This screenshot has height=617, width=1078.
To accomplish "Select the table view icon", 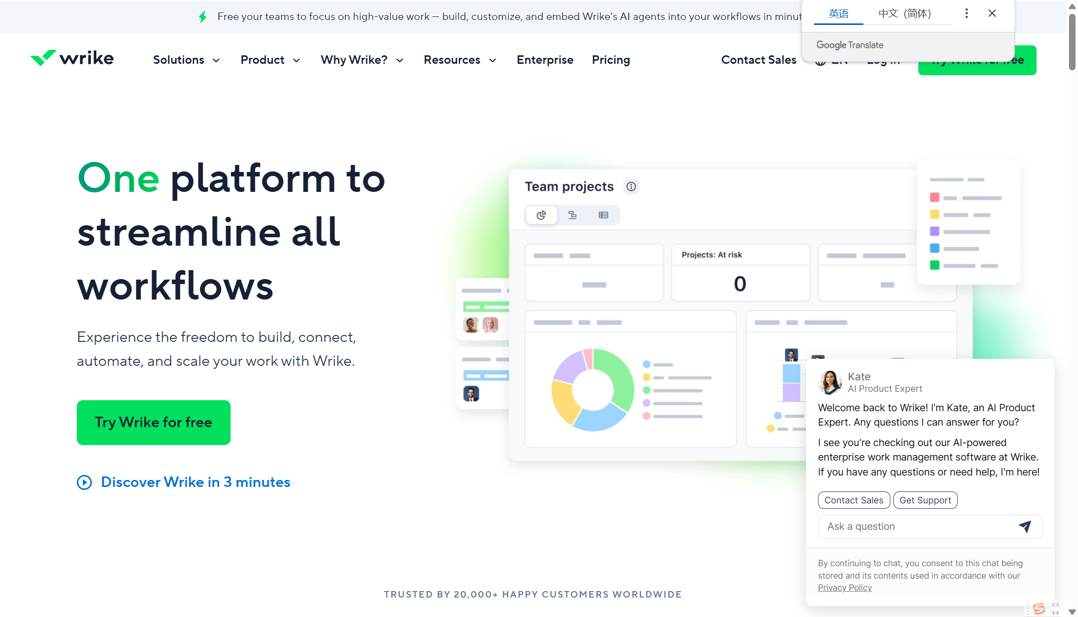I will 603,215.
